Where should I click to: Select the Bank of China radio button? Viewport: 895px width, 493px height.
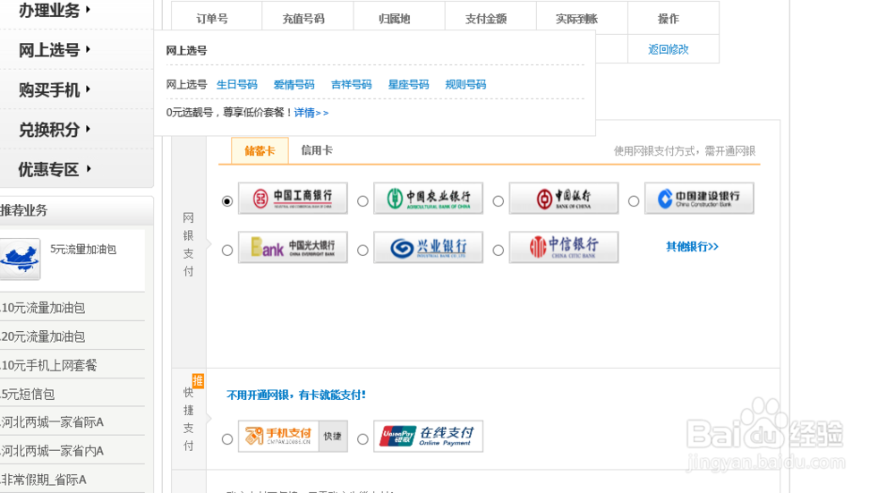pyautogui.click(x=499, y=201)
